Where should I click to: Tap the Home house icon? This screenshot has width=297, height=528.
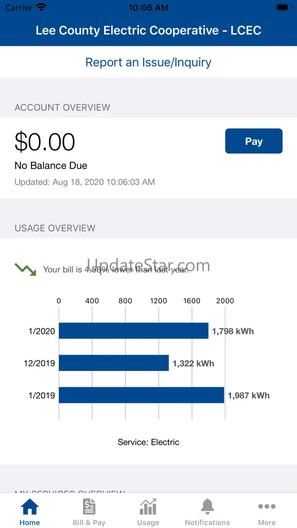point(30,507)
